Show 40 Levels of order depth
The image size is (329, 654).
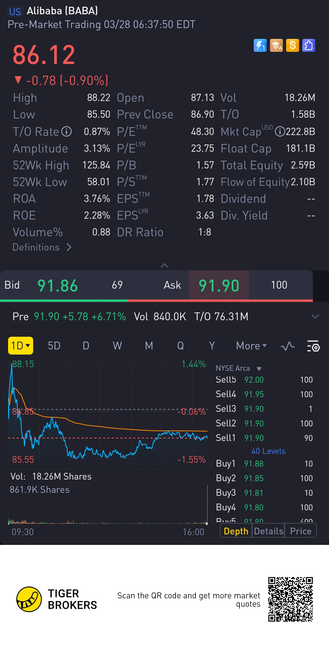point(268,451)
